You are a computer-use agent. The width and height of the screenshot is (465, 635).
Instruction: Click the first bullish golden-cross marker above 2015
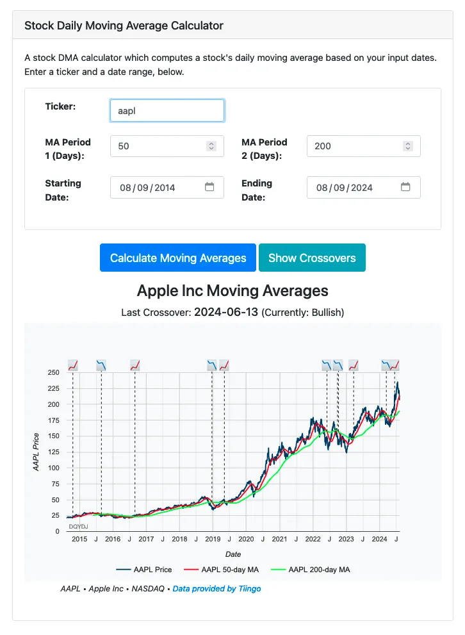tap(72, 363)
